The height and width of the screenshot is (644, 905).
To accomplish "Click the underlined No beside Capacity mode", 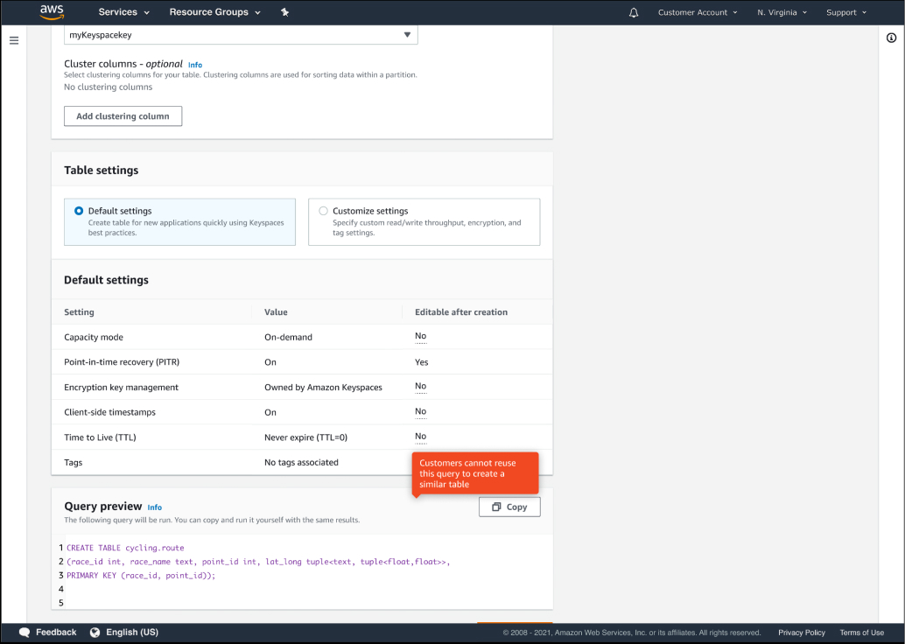I will point(419,336).
